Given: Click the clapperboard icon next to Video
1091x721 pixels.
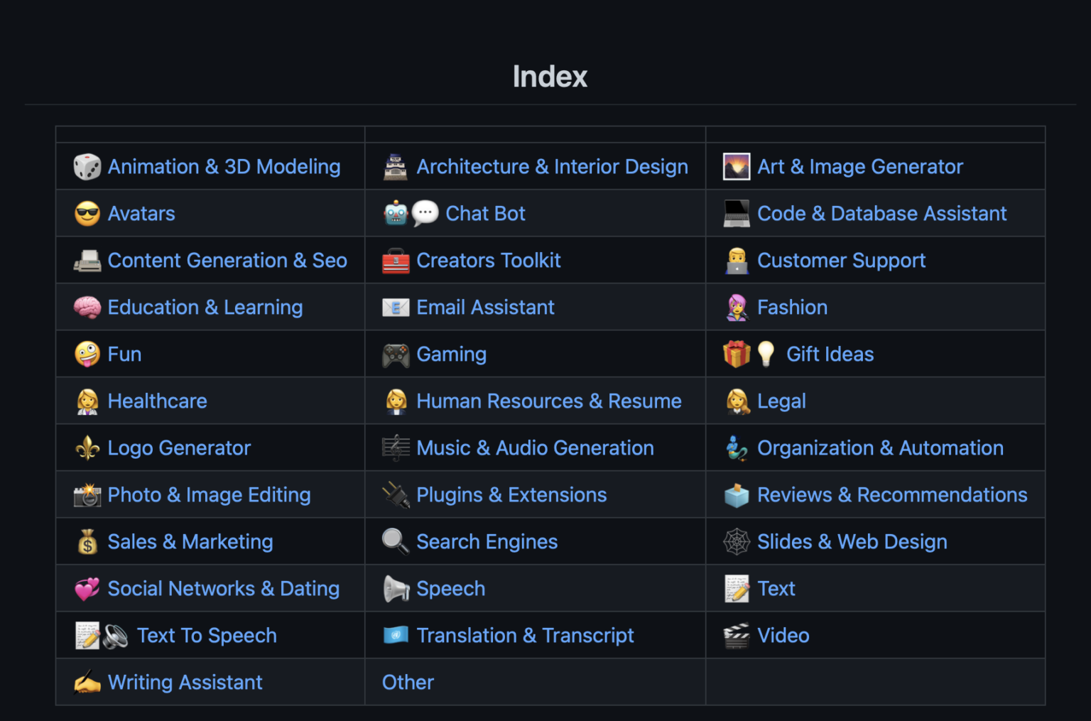Looking at the screenshot, I should tap(737, 636).
